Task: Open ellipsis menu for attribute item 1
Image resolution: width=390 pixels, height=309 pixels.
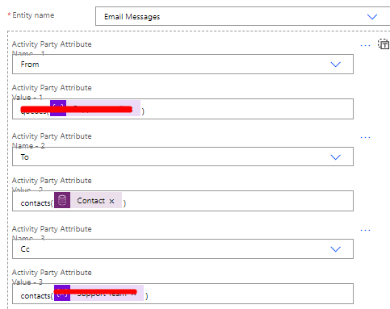Action: click(365, 45)
